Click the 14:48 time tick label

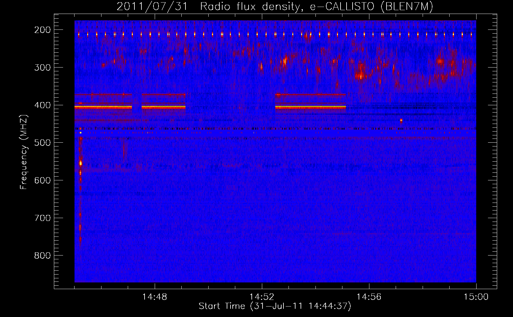click(155, 297)
